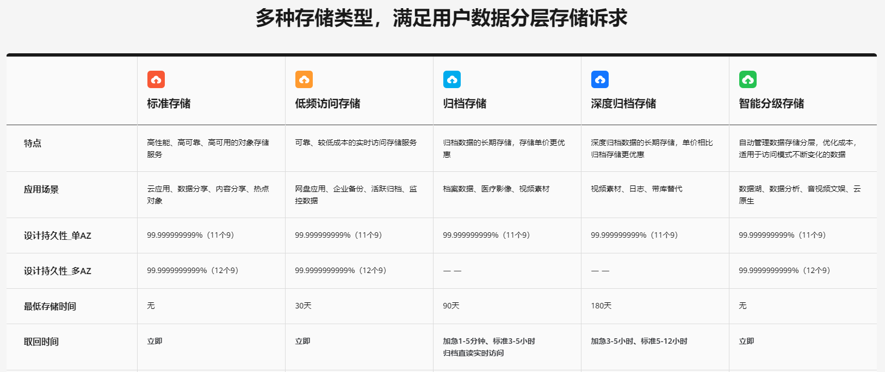Click the blue 深度归档存储 cloud icon
Screen dimensions: 885x372
point(600,79)
